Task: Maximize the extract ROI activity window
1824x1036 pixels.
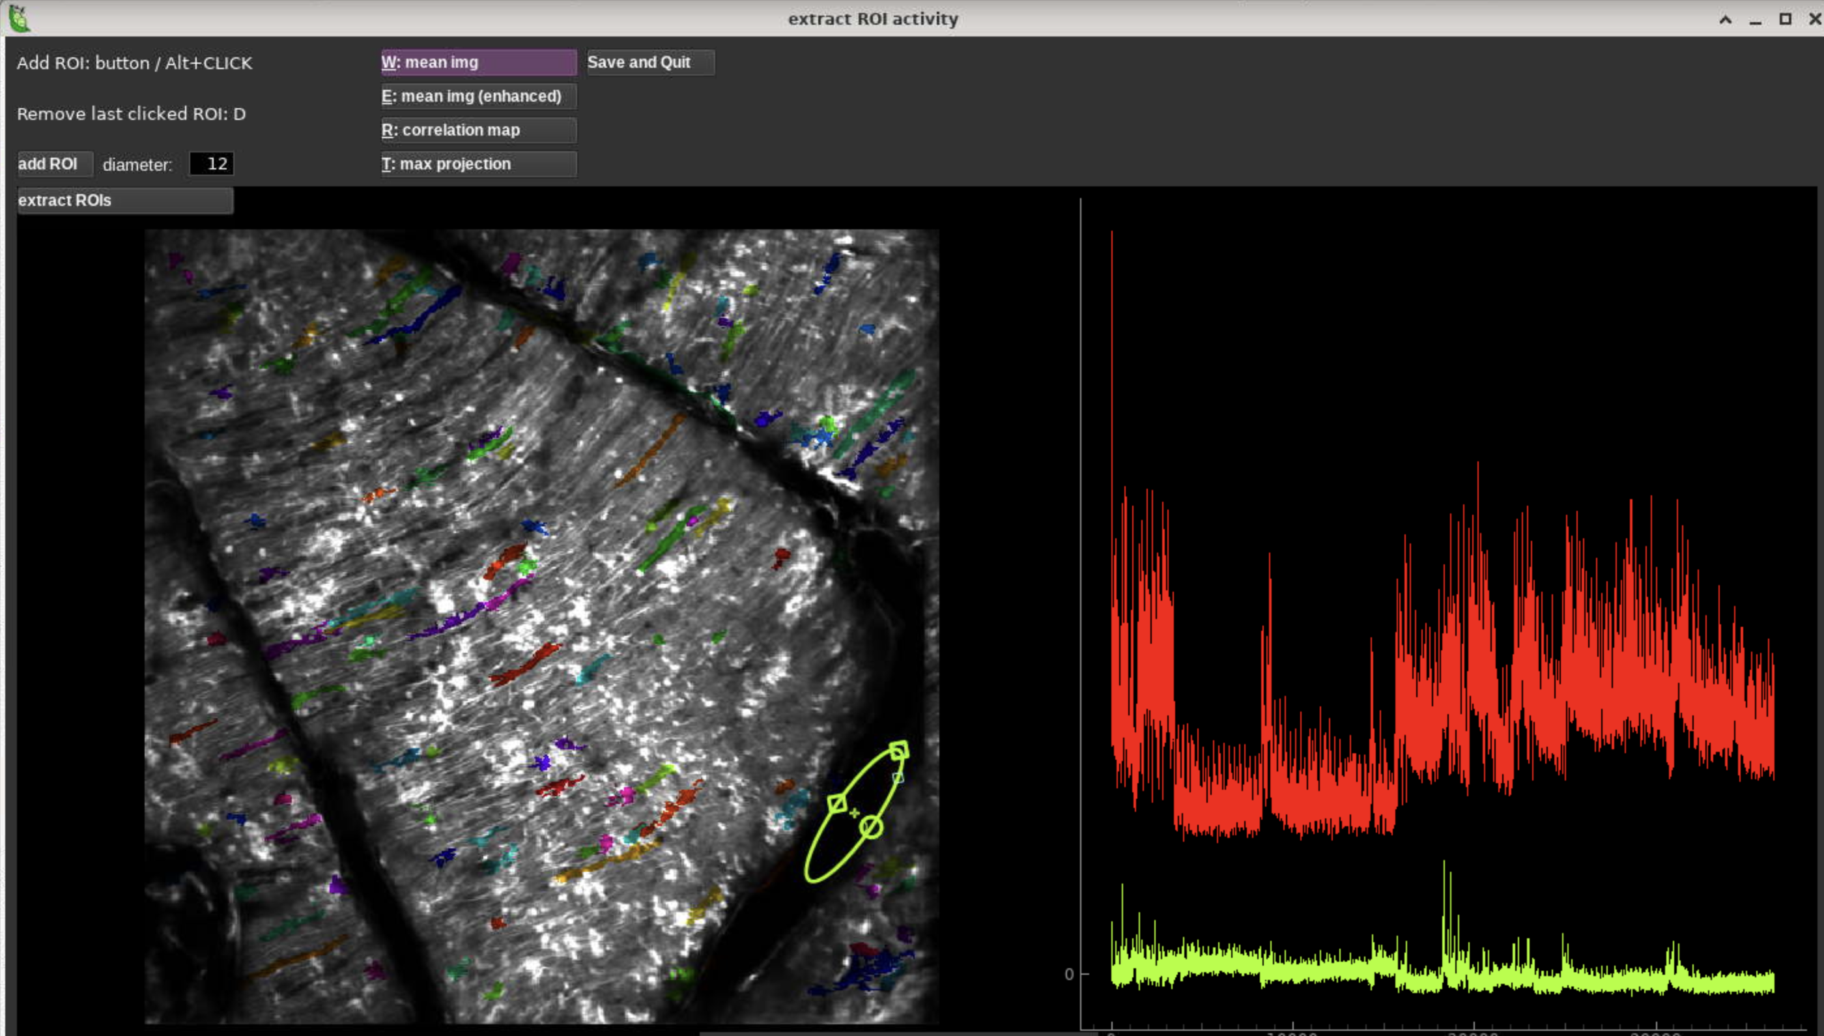Action: [x=1785, y=19]
